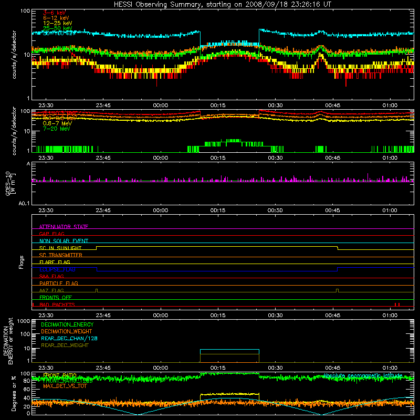Click the REAR_DEC_WEIGHT legend label

pyautogui.click(x=65, y=345)
